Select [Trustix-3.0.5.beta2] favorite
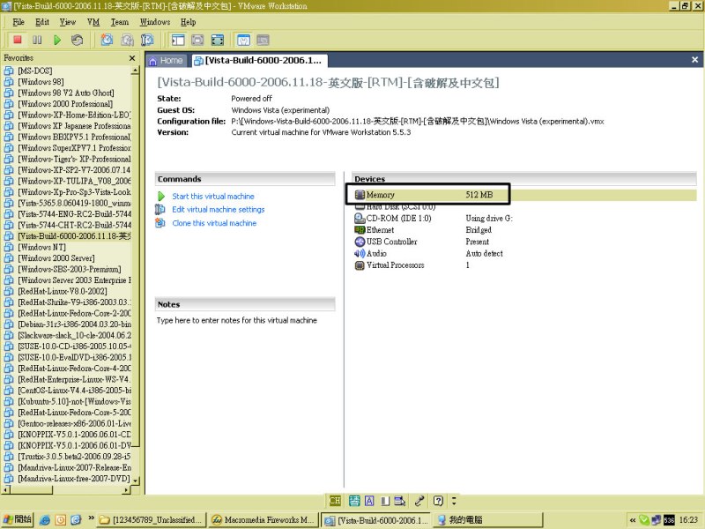This screenshot has width=705, height=529. pyautogui.click(x=74, y=457)
